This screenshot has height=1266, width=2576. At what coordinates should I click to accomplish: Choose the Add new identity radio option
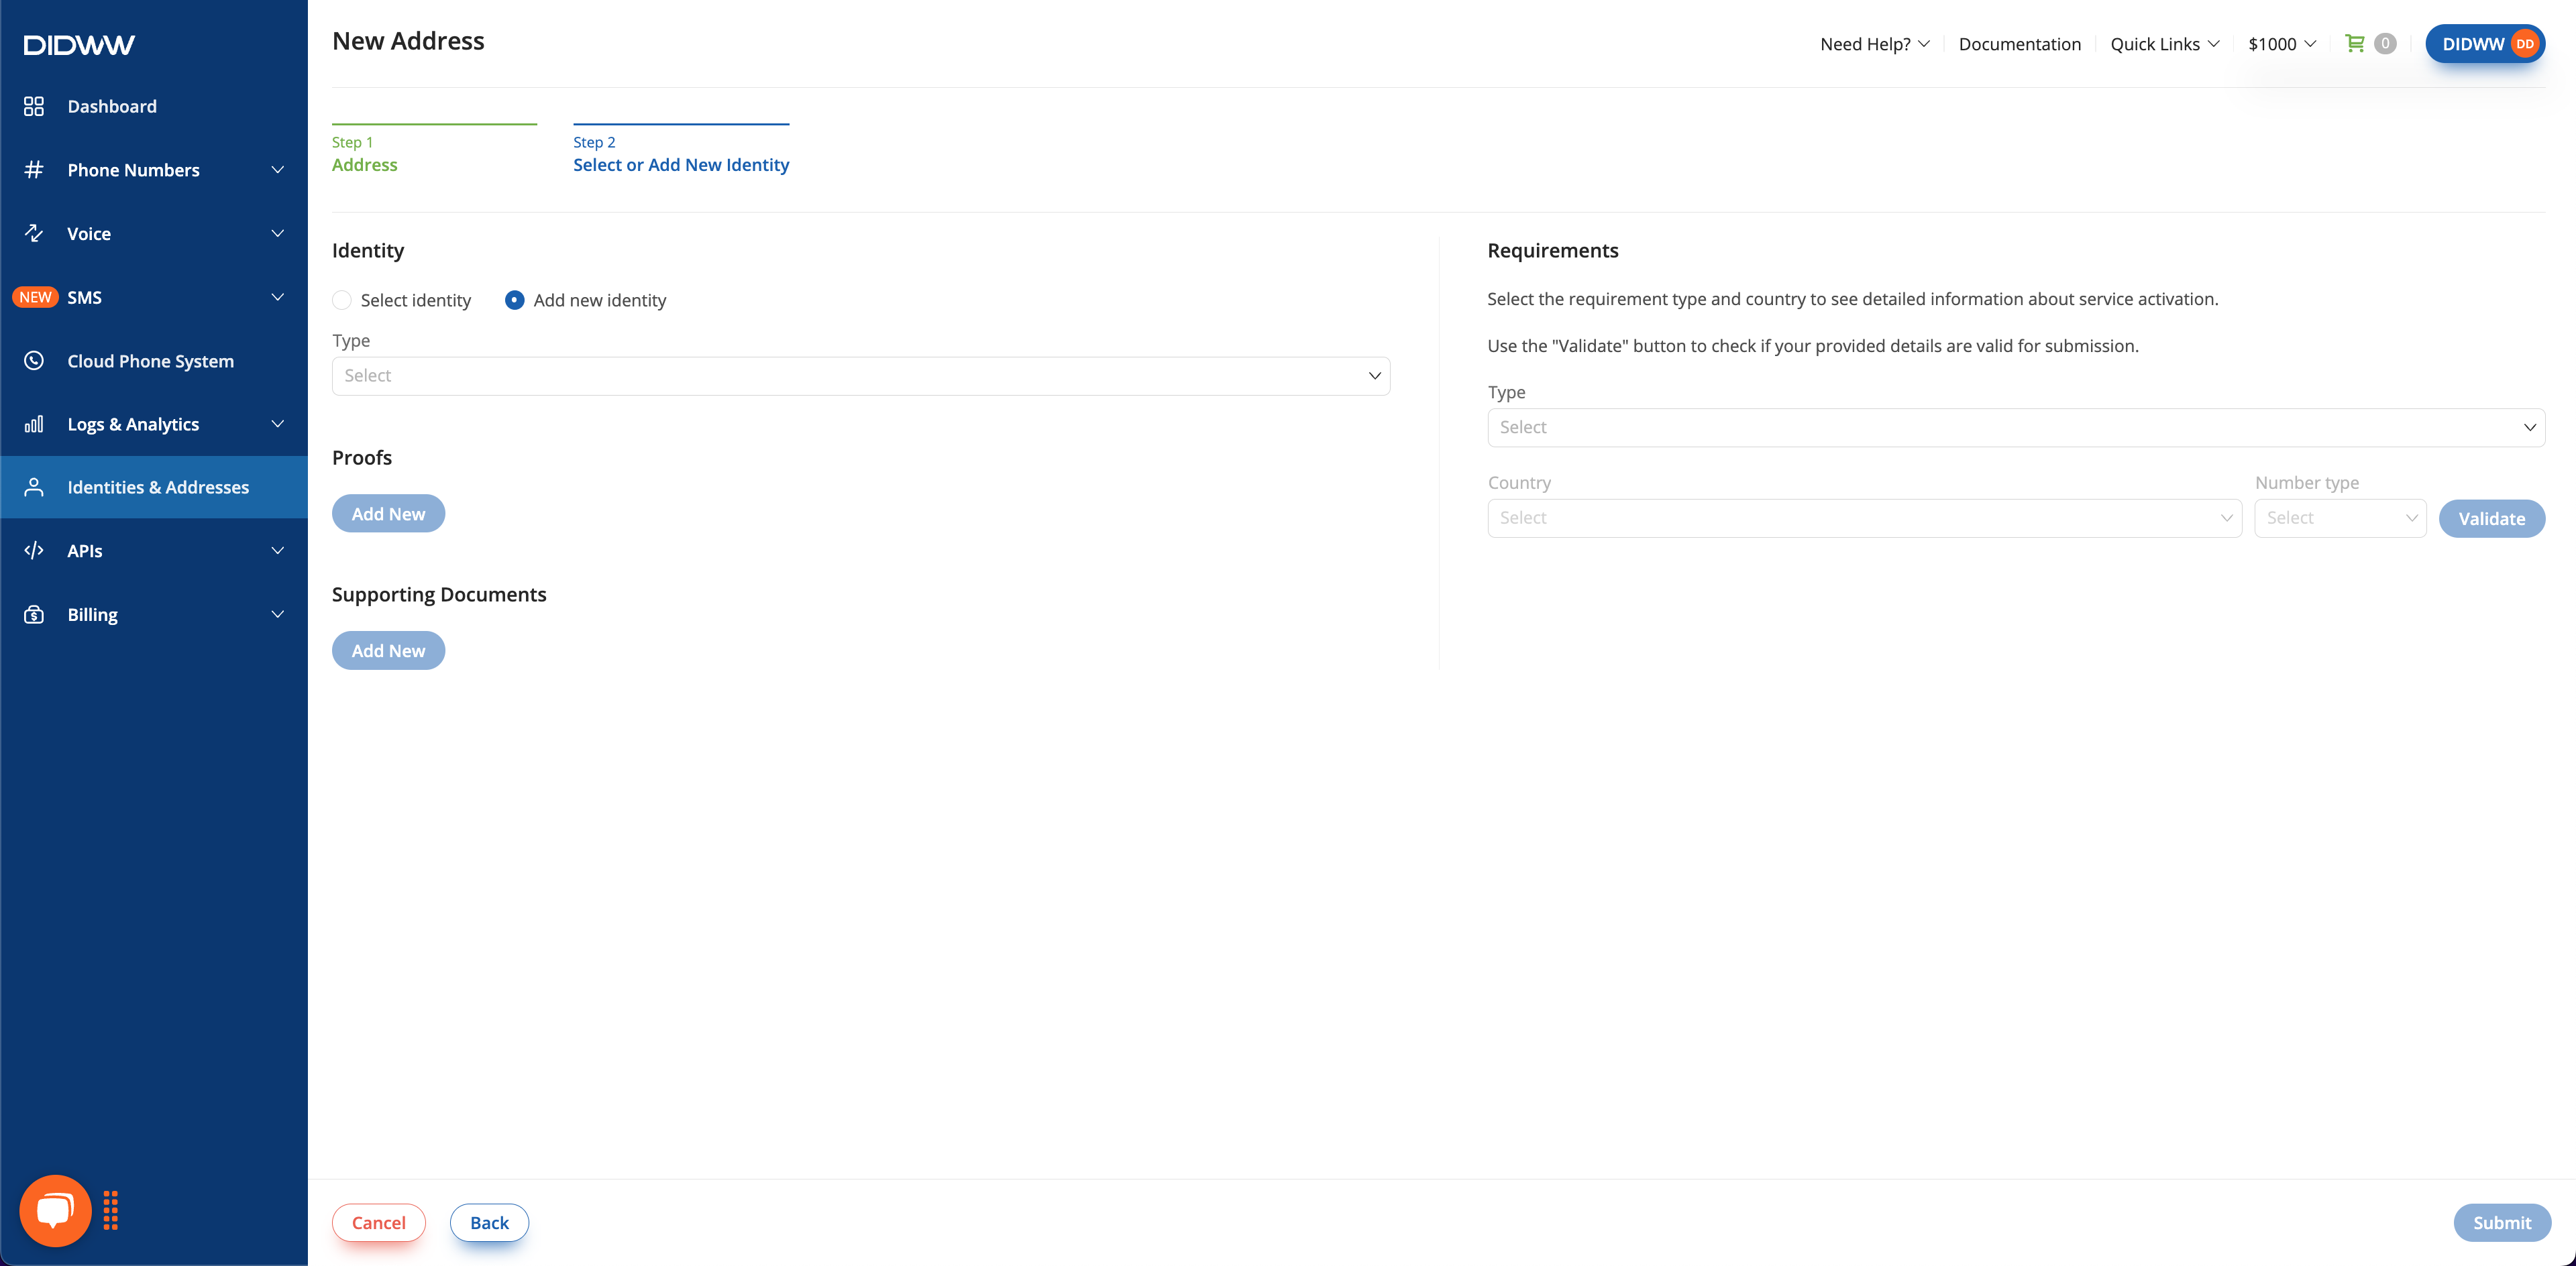pos(515,300)
